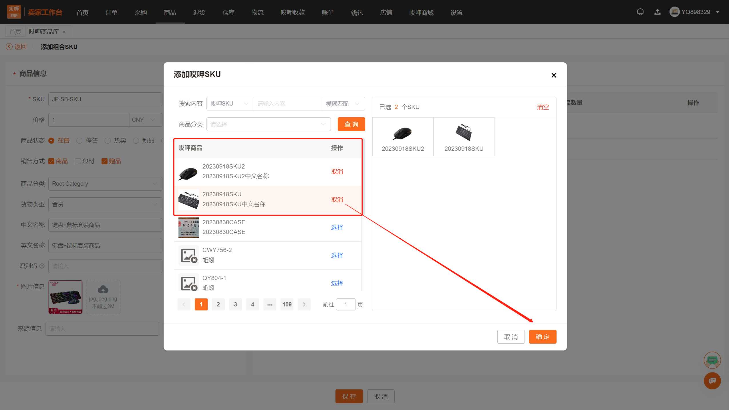
Task: Click the 返回 back arrow icon
Action: pos(9,47)
